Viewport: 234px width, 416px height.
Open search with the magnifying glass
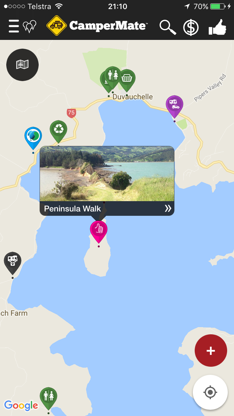click(x=168, y=27)
